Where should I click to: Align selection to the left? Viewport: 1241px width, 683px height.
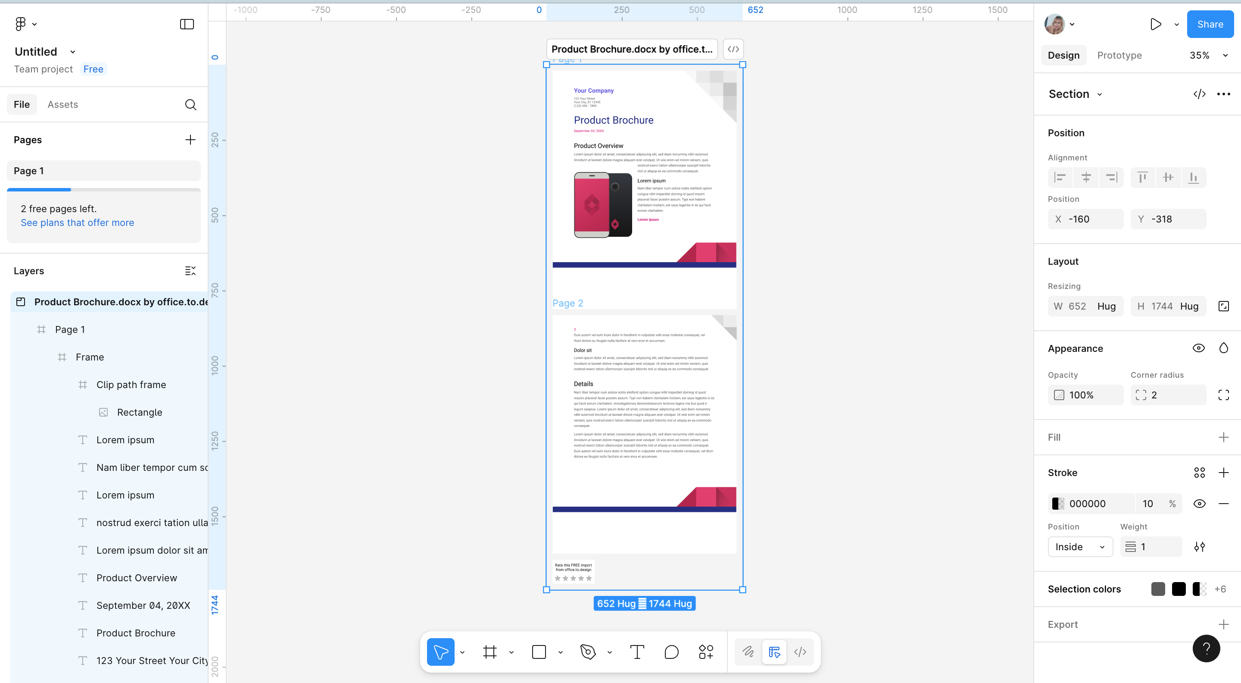tap(1060, 177)
